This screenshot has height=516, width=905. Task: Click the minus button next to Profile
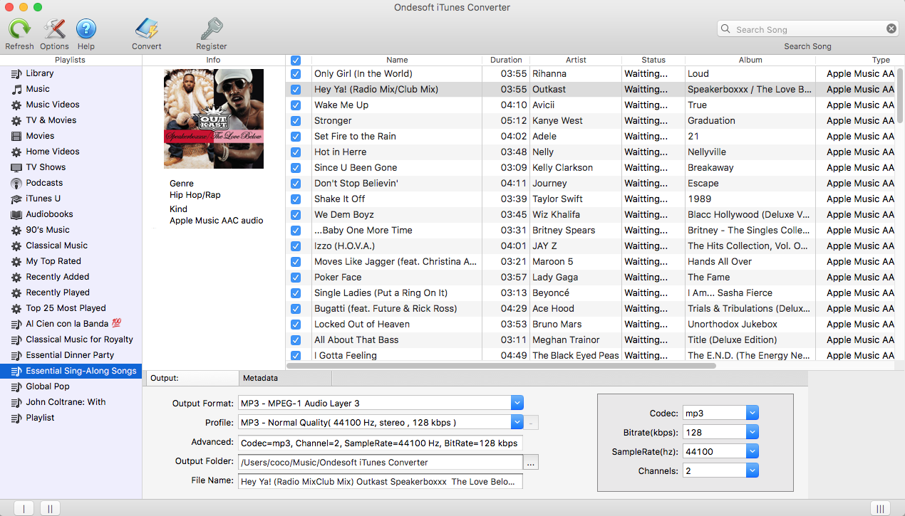coord(532,423)
